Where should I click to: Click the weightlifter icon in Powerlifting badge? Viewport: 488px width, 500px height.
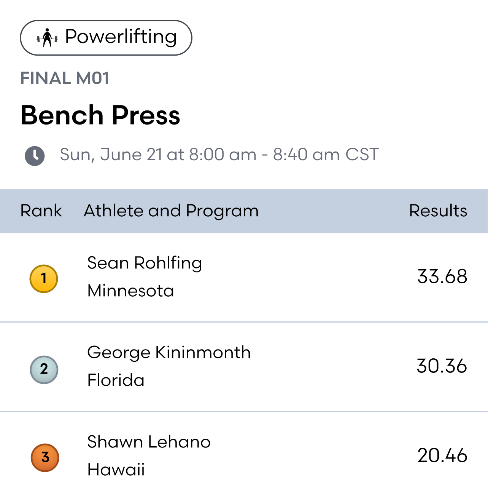[x=47, y=38]
